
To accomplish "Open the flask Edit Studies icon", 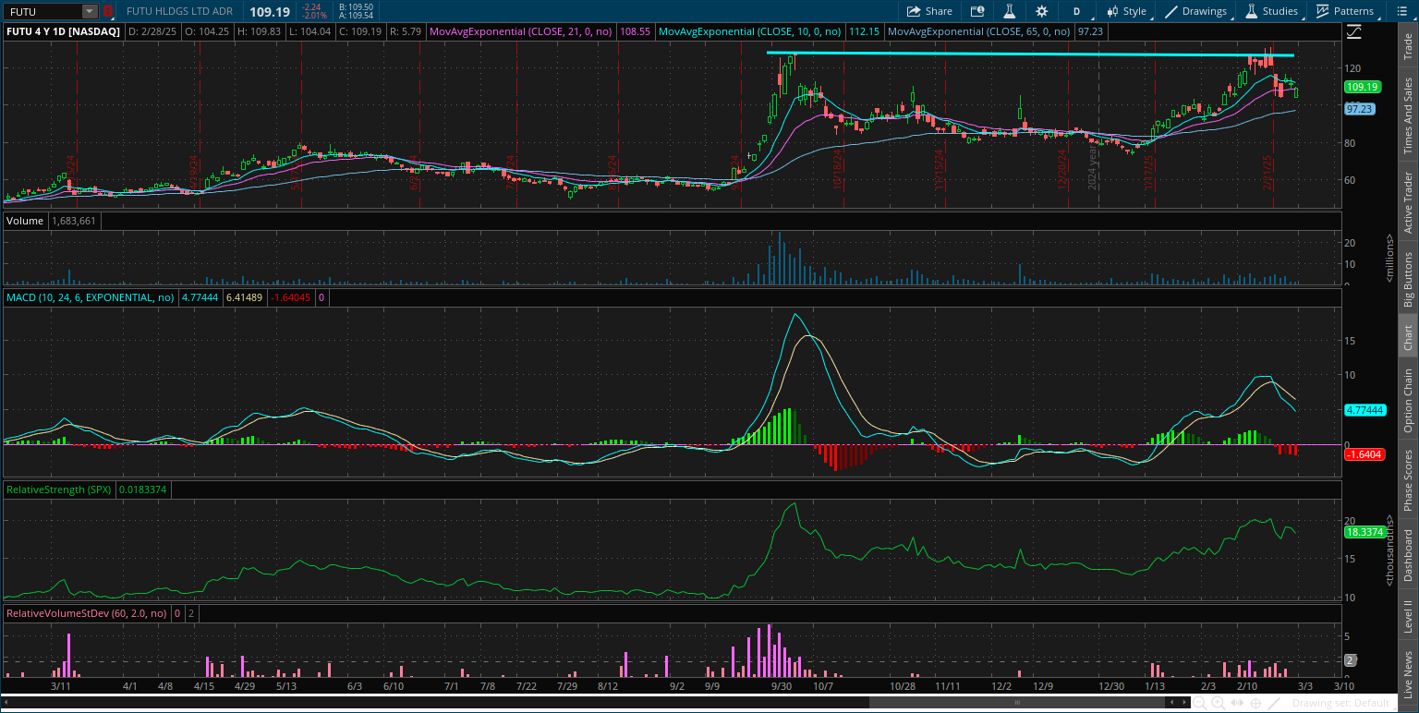I will point(1010,11).
